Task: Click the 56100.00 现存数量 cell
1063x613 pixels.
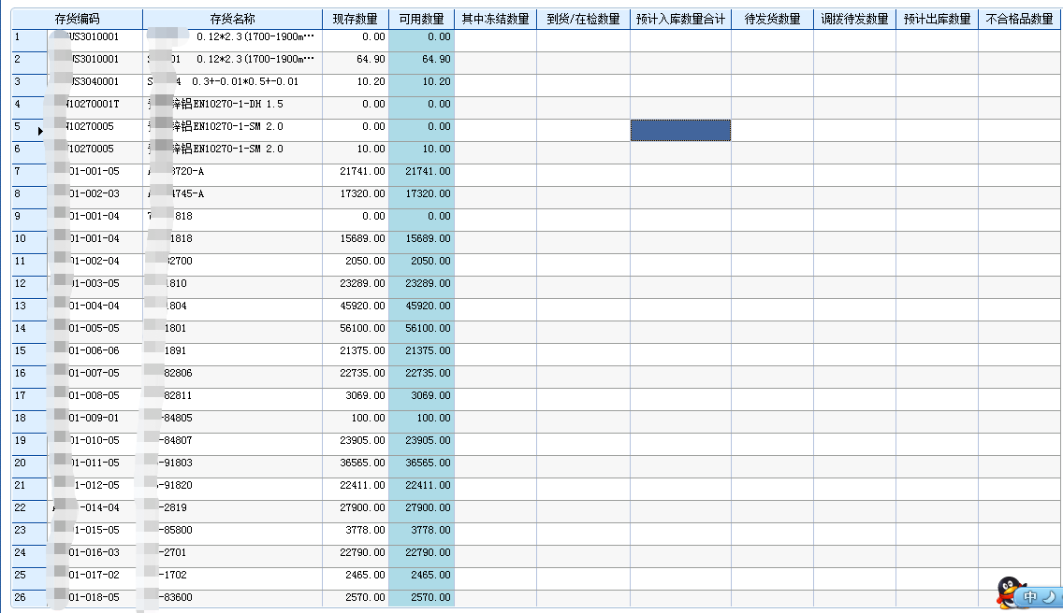Action: 356,328
